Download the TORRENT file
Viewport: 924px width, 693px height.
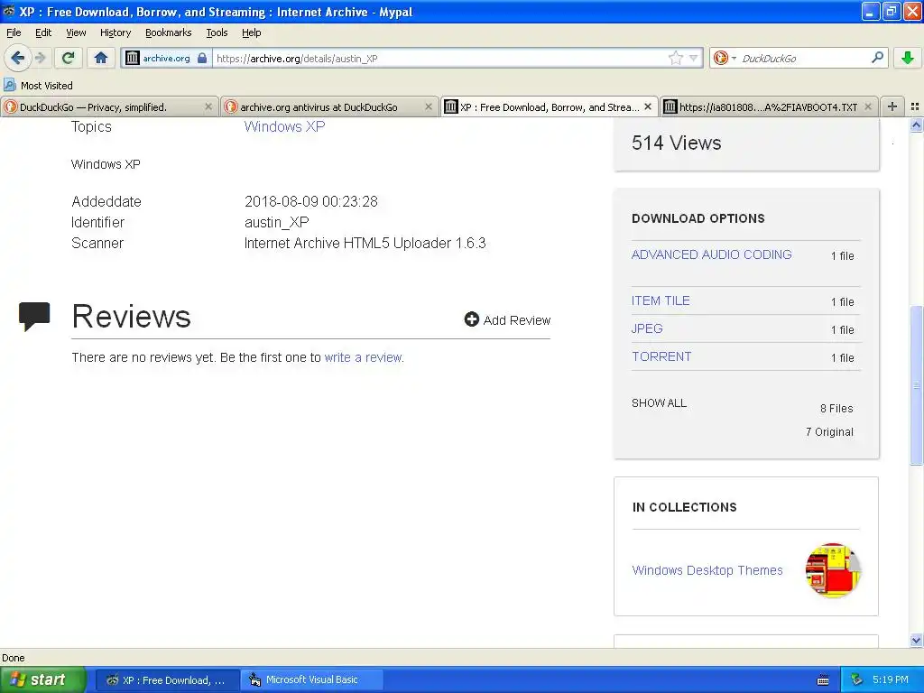click(661, 356)
